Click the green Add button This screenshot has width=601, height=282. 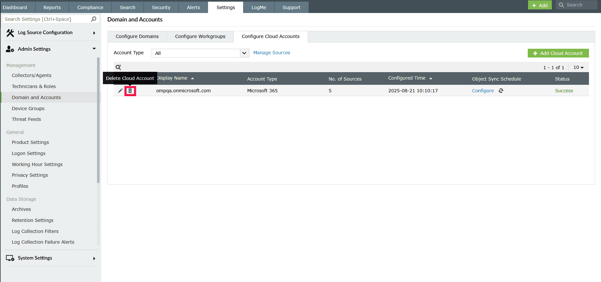tap(540, 5)
